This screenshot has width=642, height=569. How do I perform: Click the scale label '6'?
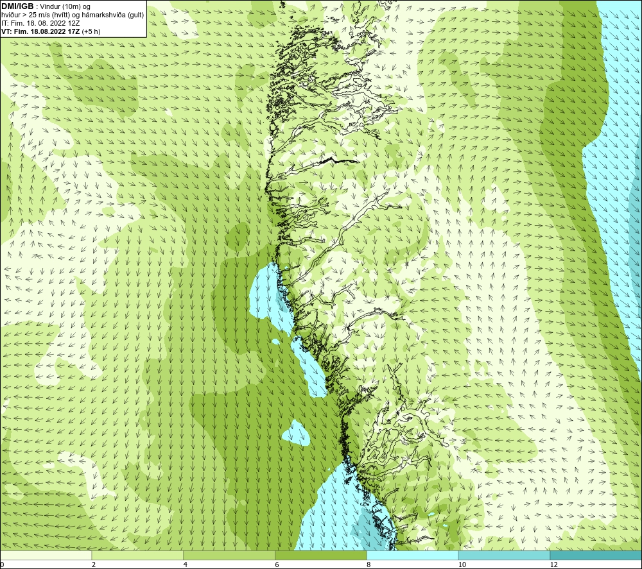coord(277,565)
